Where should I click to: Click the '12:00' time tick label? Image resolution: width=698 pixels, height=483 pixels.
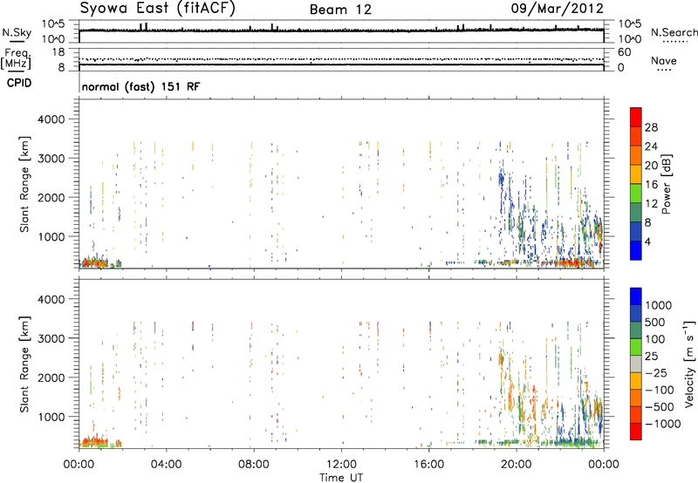coord(341,465)
